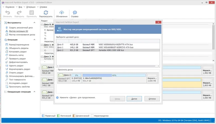The width and height of the screenshot is (216, 124).
Task: Select Тест поверхности operation
Action: [x=17, y=80]
